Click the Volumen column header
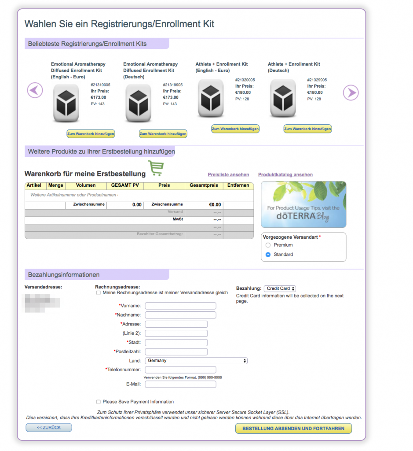Image resolution: width=413 pixels, height=451 pixels. [x=86, y=186]
